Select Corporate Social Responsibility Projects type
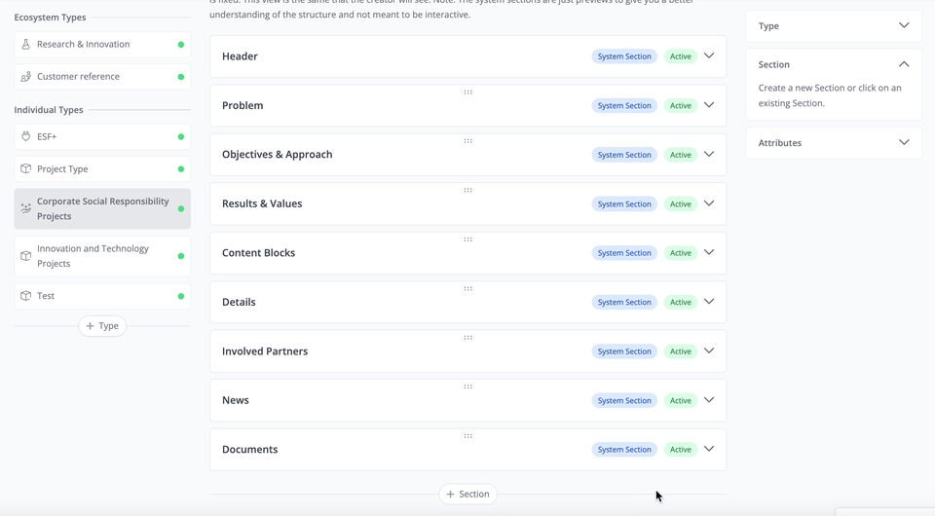Screen dimensions: 935x516 tap(102, 208)
